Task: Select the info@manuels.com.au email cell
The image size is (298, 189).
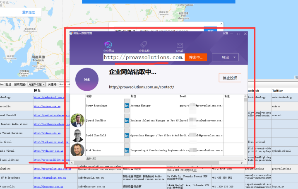Action: (100, 178)
